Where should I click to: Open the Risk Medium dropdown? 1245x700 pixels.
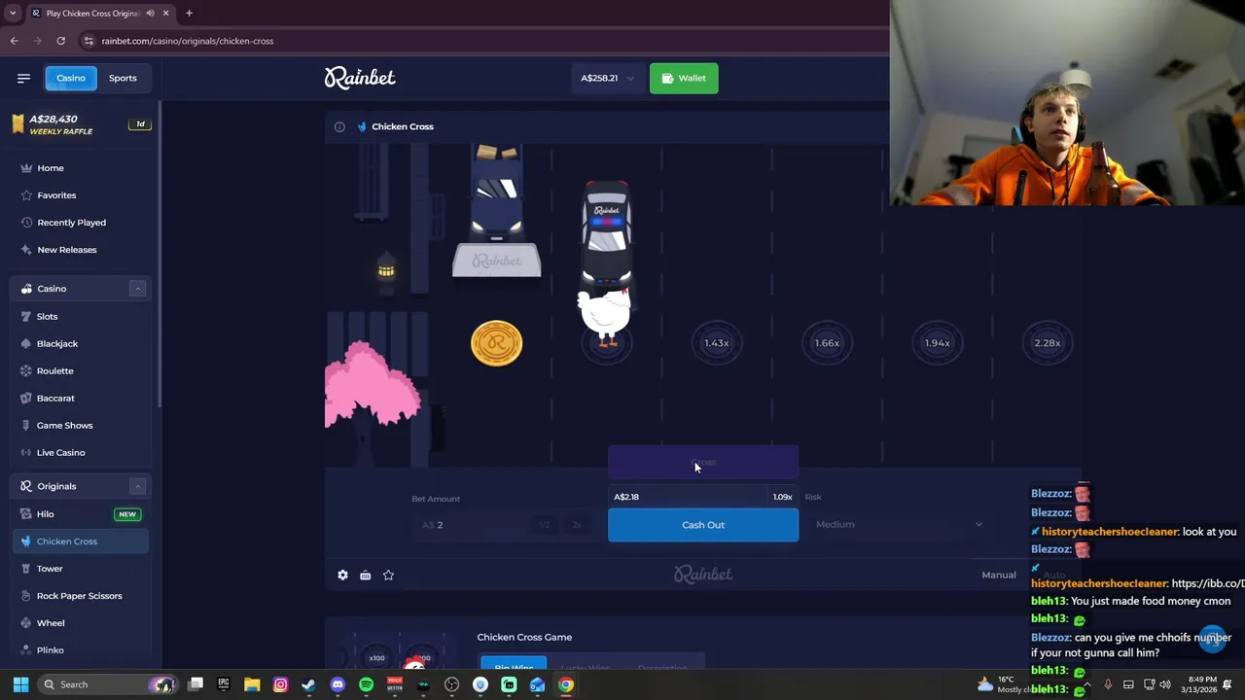point(899,525)
